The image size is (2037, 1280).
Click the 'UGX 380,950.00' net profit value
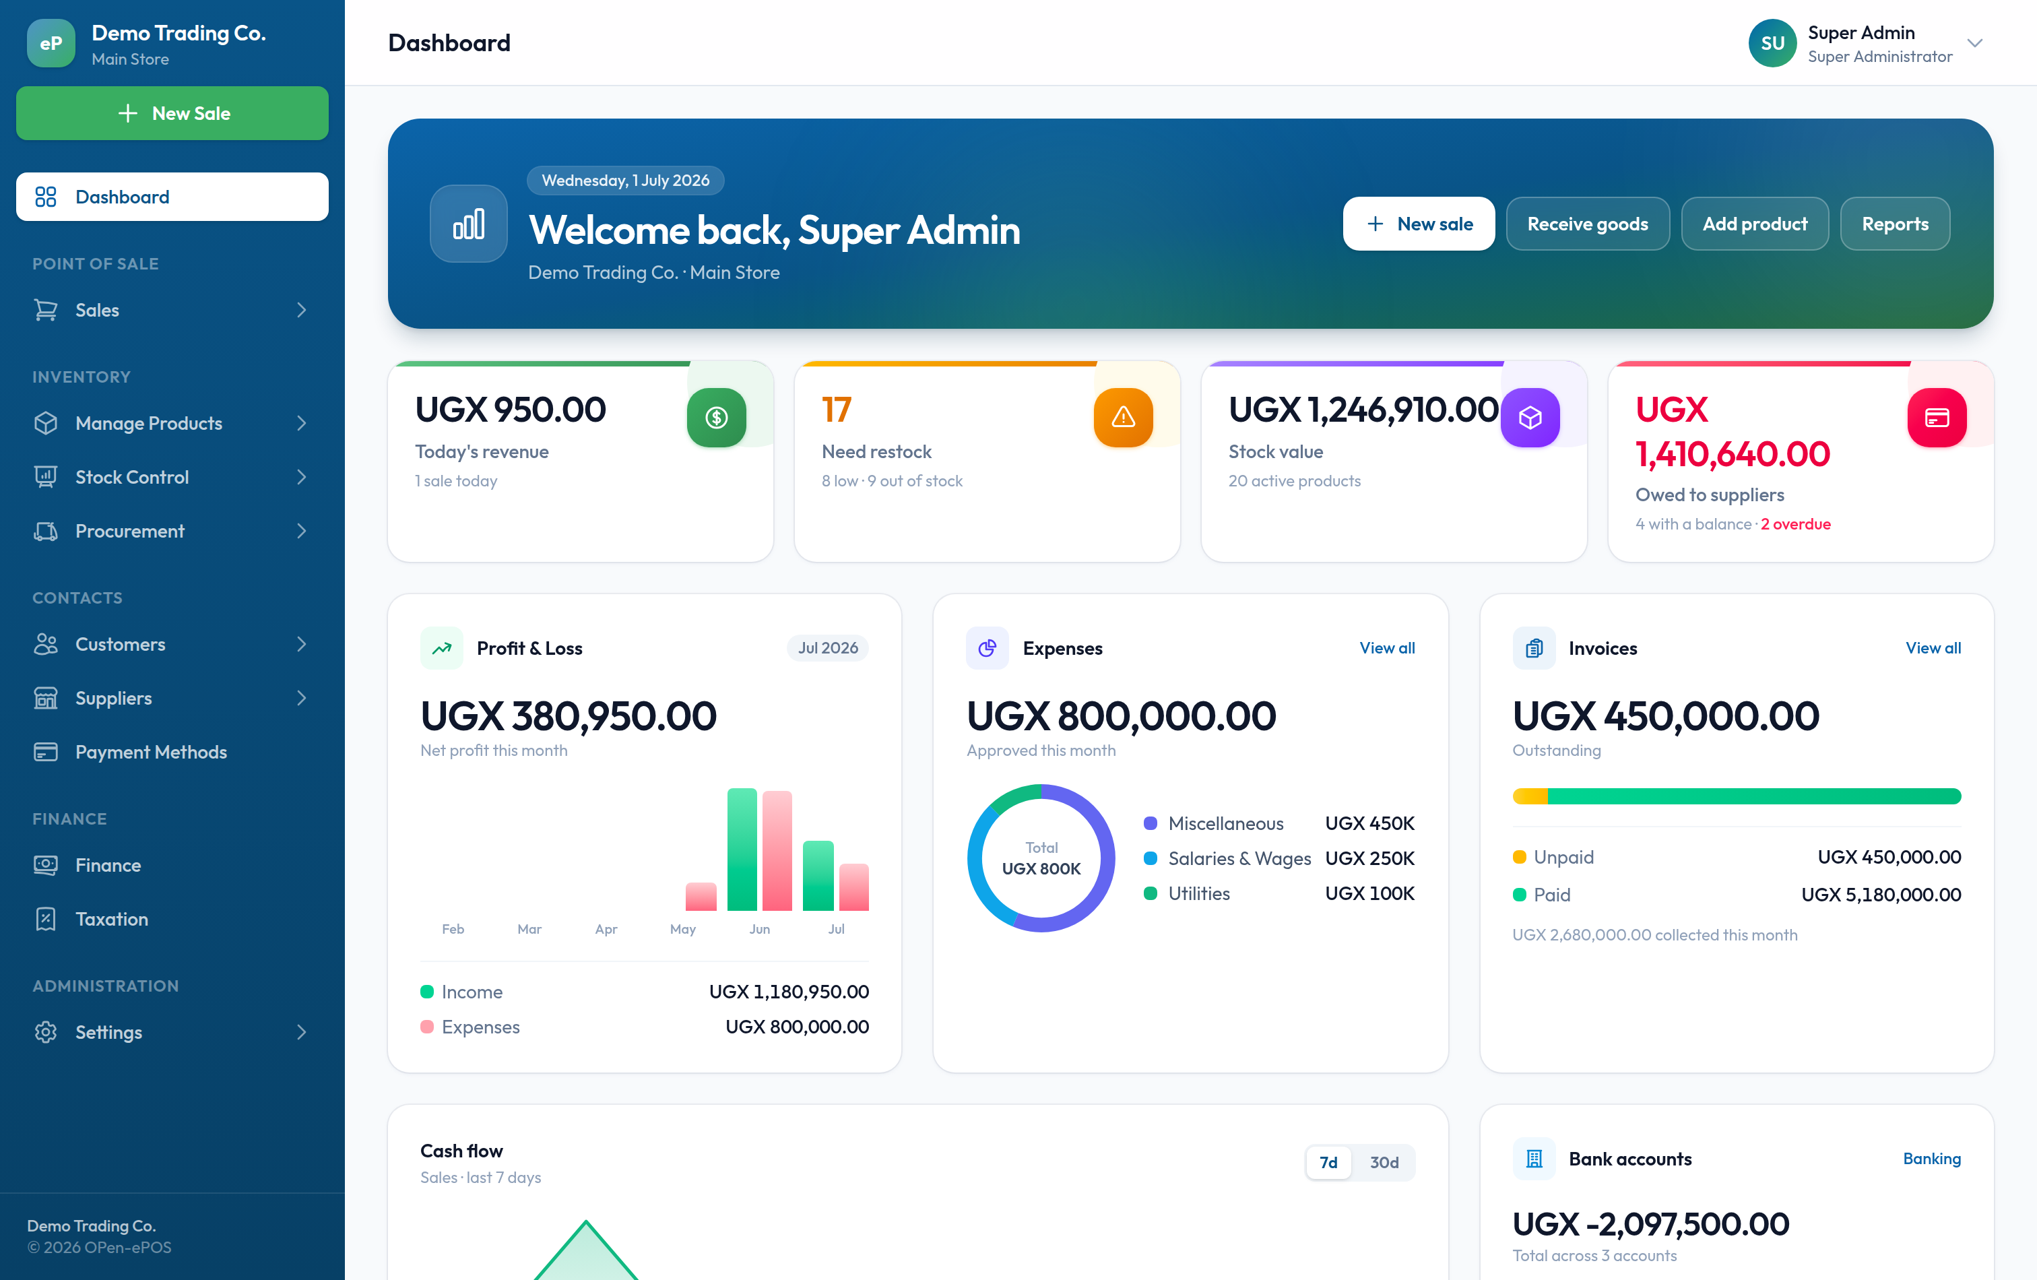coord(569,717)
